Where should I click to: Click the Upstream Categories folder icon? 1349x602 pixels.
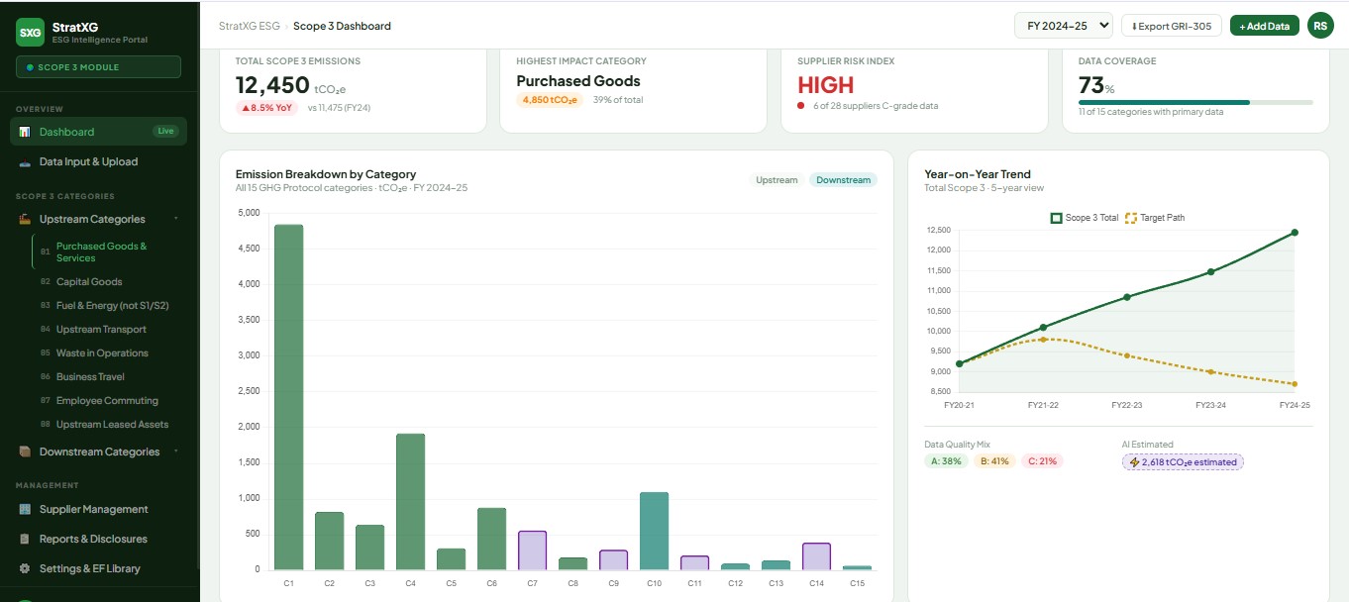(25, 219)
